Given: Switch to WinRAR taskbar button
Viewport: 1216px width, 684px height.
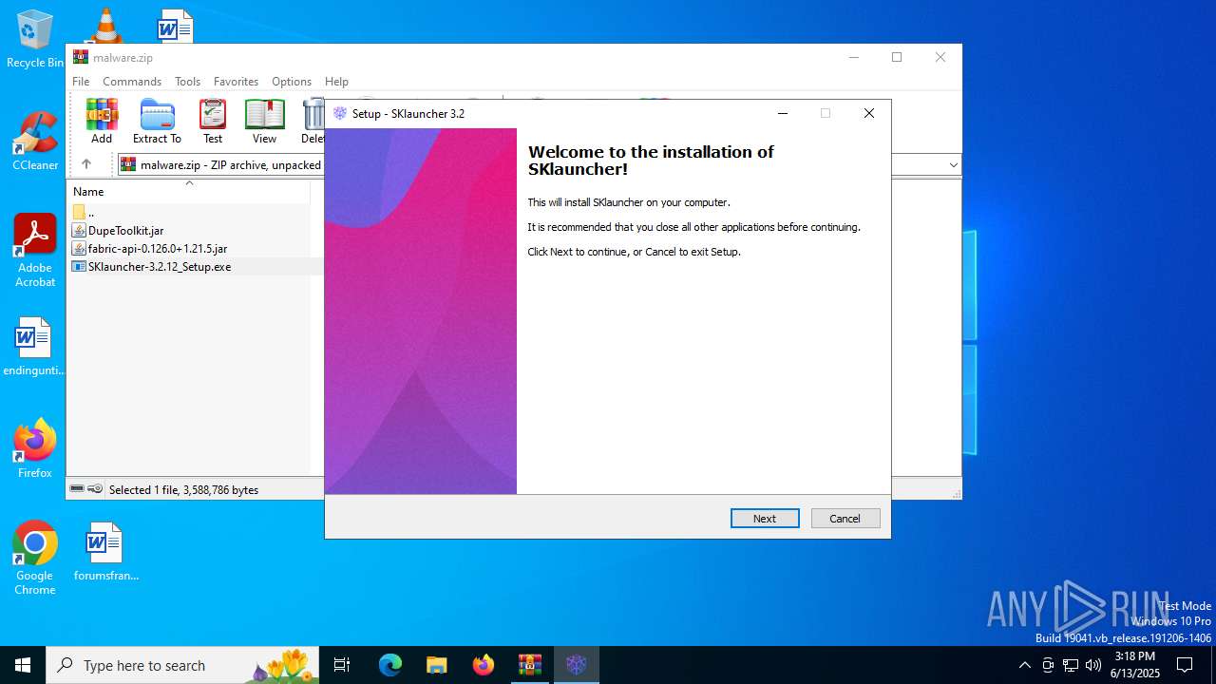Looking at the screenshot, I should tap(530, 665).
